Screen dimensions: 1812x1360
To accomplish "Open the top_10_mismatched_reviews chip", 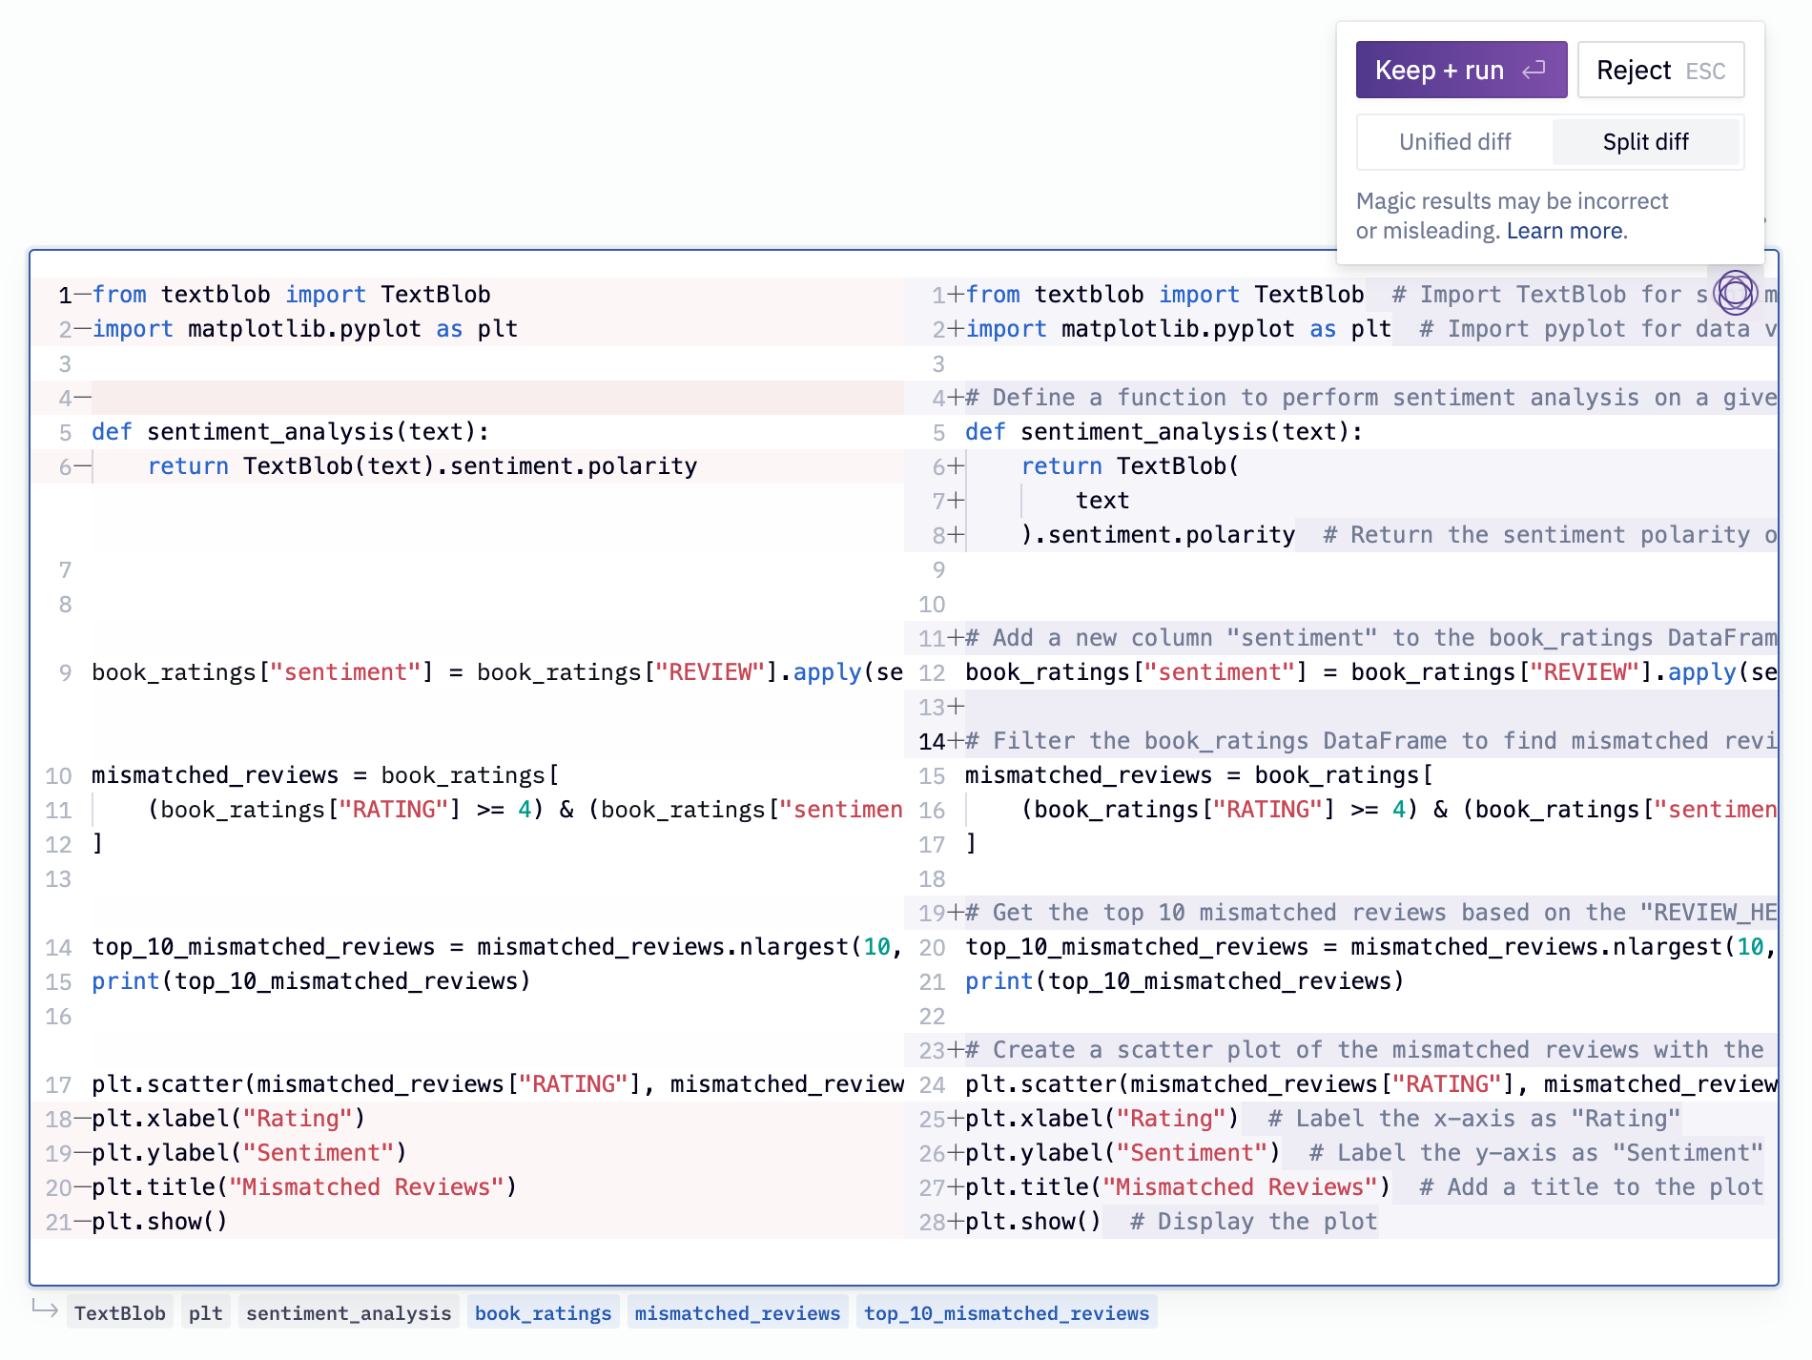I will (1006, 1313).
